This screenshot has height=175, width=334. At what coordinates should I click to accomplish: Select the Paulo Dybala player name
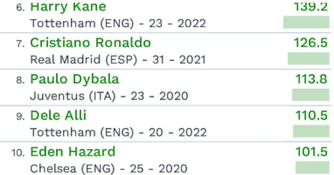click(x=75, y=79)
